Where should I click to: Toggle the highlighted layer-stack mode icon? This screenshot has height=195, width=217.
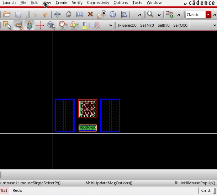(30, 25)
